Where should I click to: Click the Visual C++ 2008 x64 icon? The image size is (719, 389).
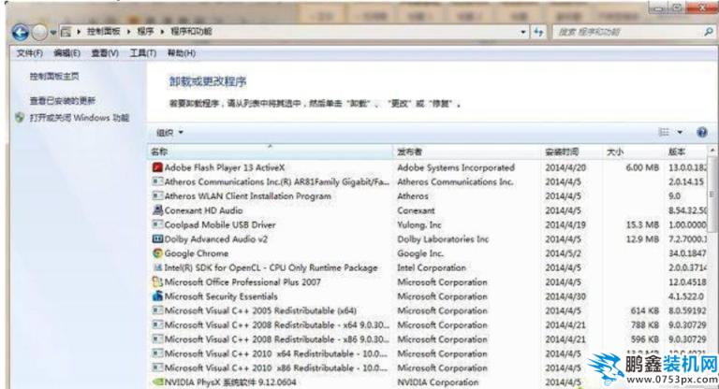[x=157, y=324]
